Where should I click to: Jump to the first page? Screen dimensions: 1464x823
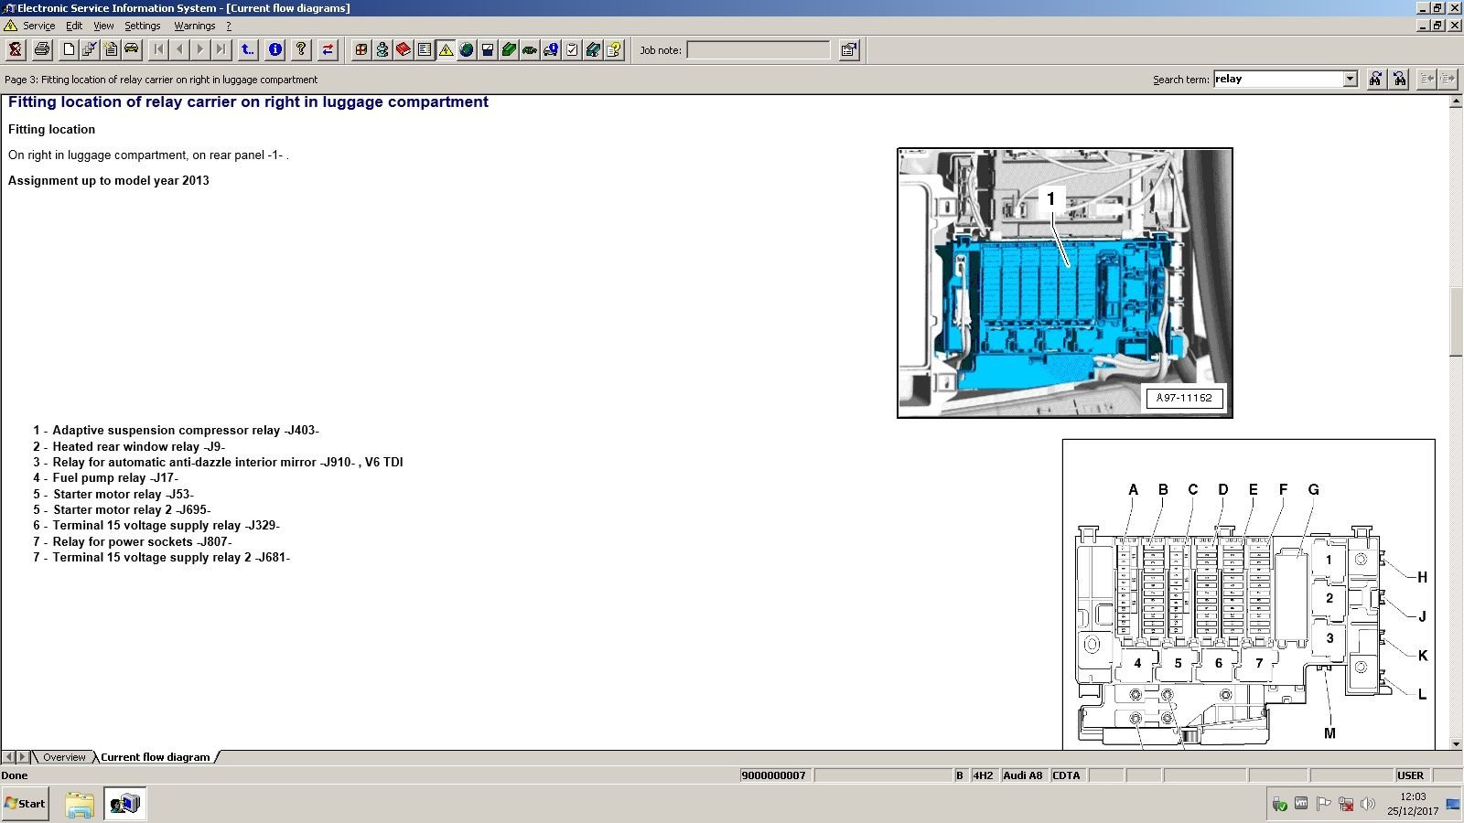pos(157,50)
